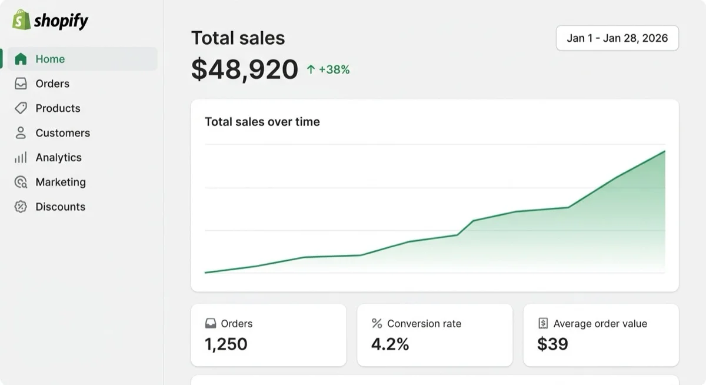The height and width of the screenshot is (385, 706).
Task: Click the Orders card inbox icon
Action: (x=210, y=324)
